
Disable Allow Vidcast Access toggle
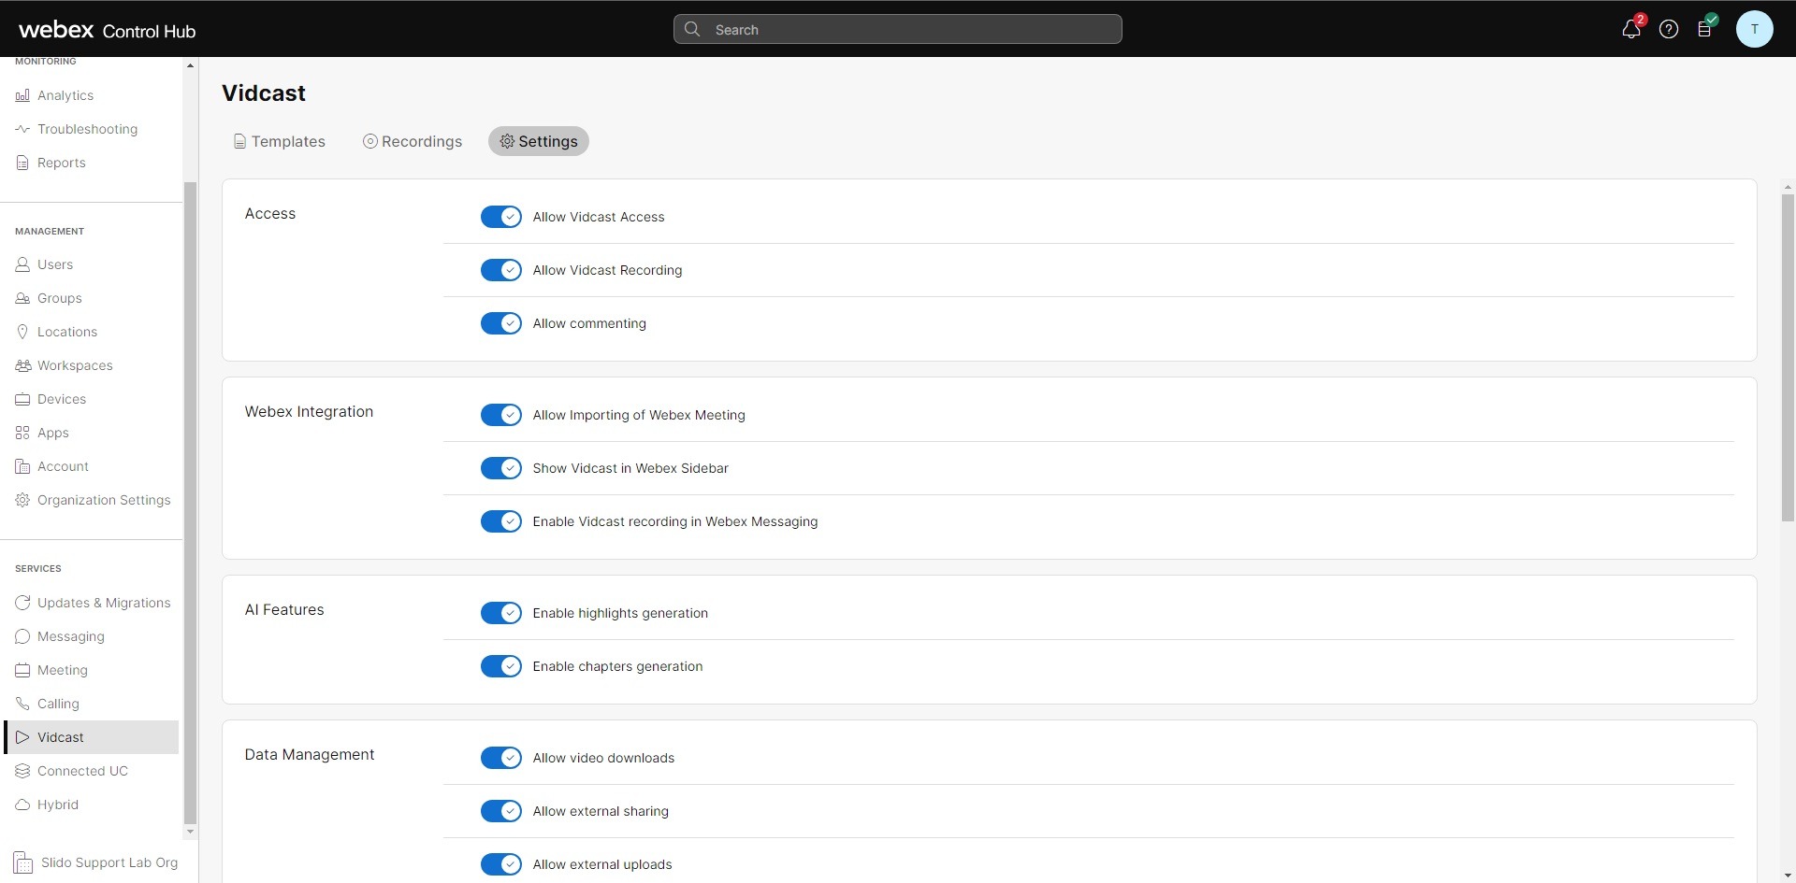[500, 217]
